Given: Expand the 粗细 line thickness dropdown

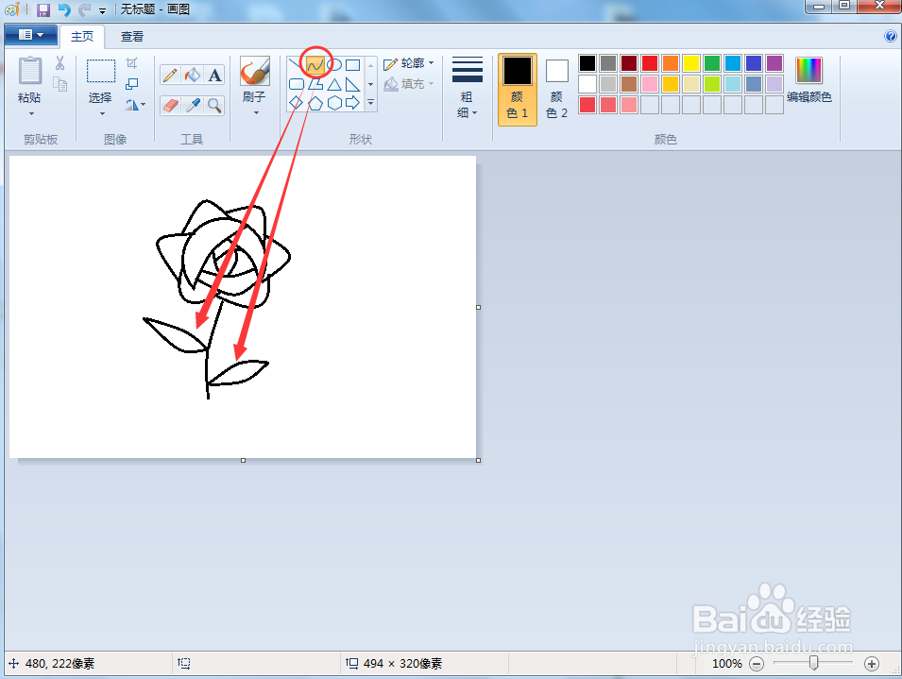Looking at the screenshot, I should tap(467, 102).
